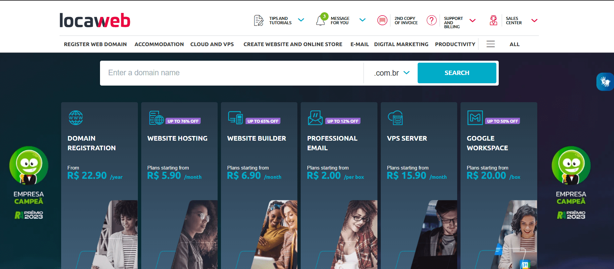Click the R$ 6.90 /month price
The height and width of the screenshot is (269, 614).
click(254, 175)
